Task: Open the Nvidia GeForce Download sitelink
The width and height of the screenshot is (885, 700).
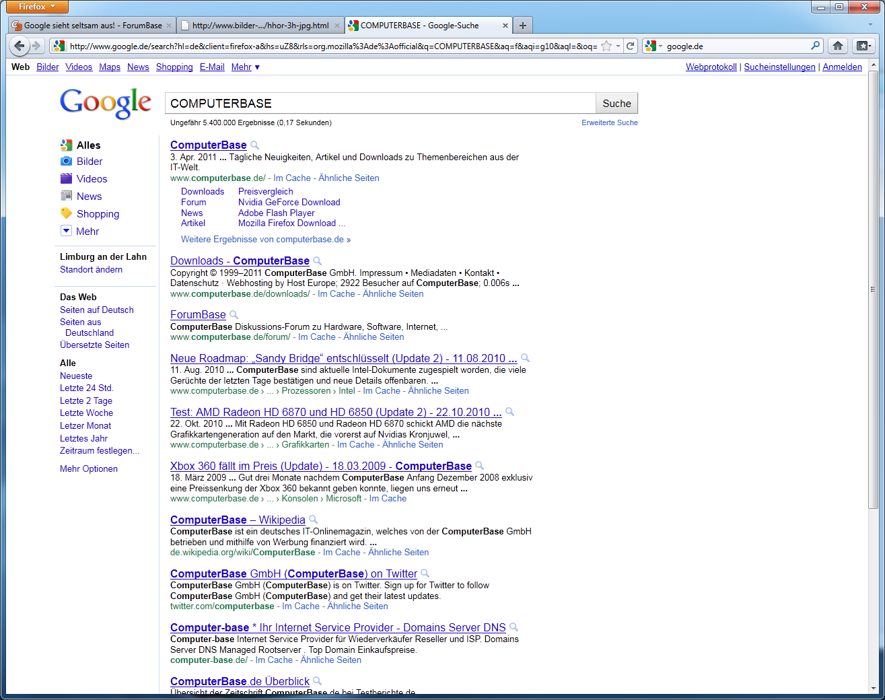Action: pyautogui.click(x=289, y=202)
